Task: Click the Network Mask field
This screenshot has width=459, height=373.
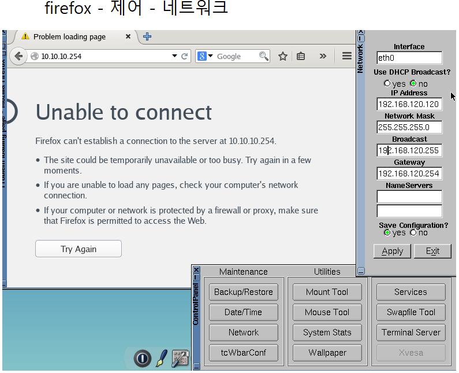Action: tap(409, 127)
